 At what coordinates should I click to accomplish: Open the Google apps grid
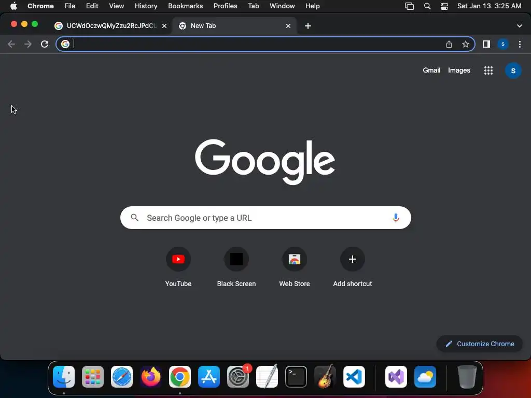tap(488, 70)
